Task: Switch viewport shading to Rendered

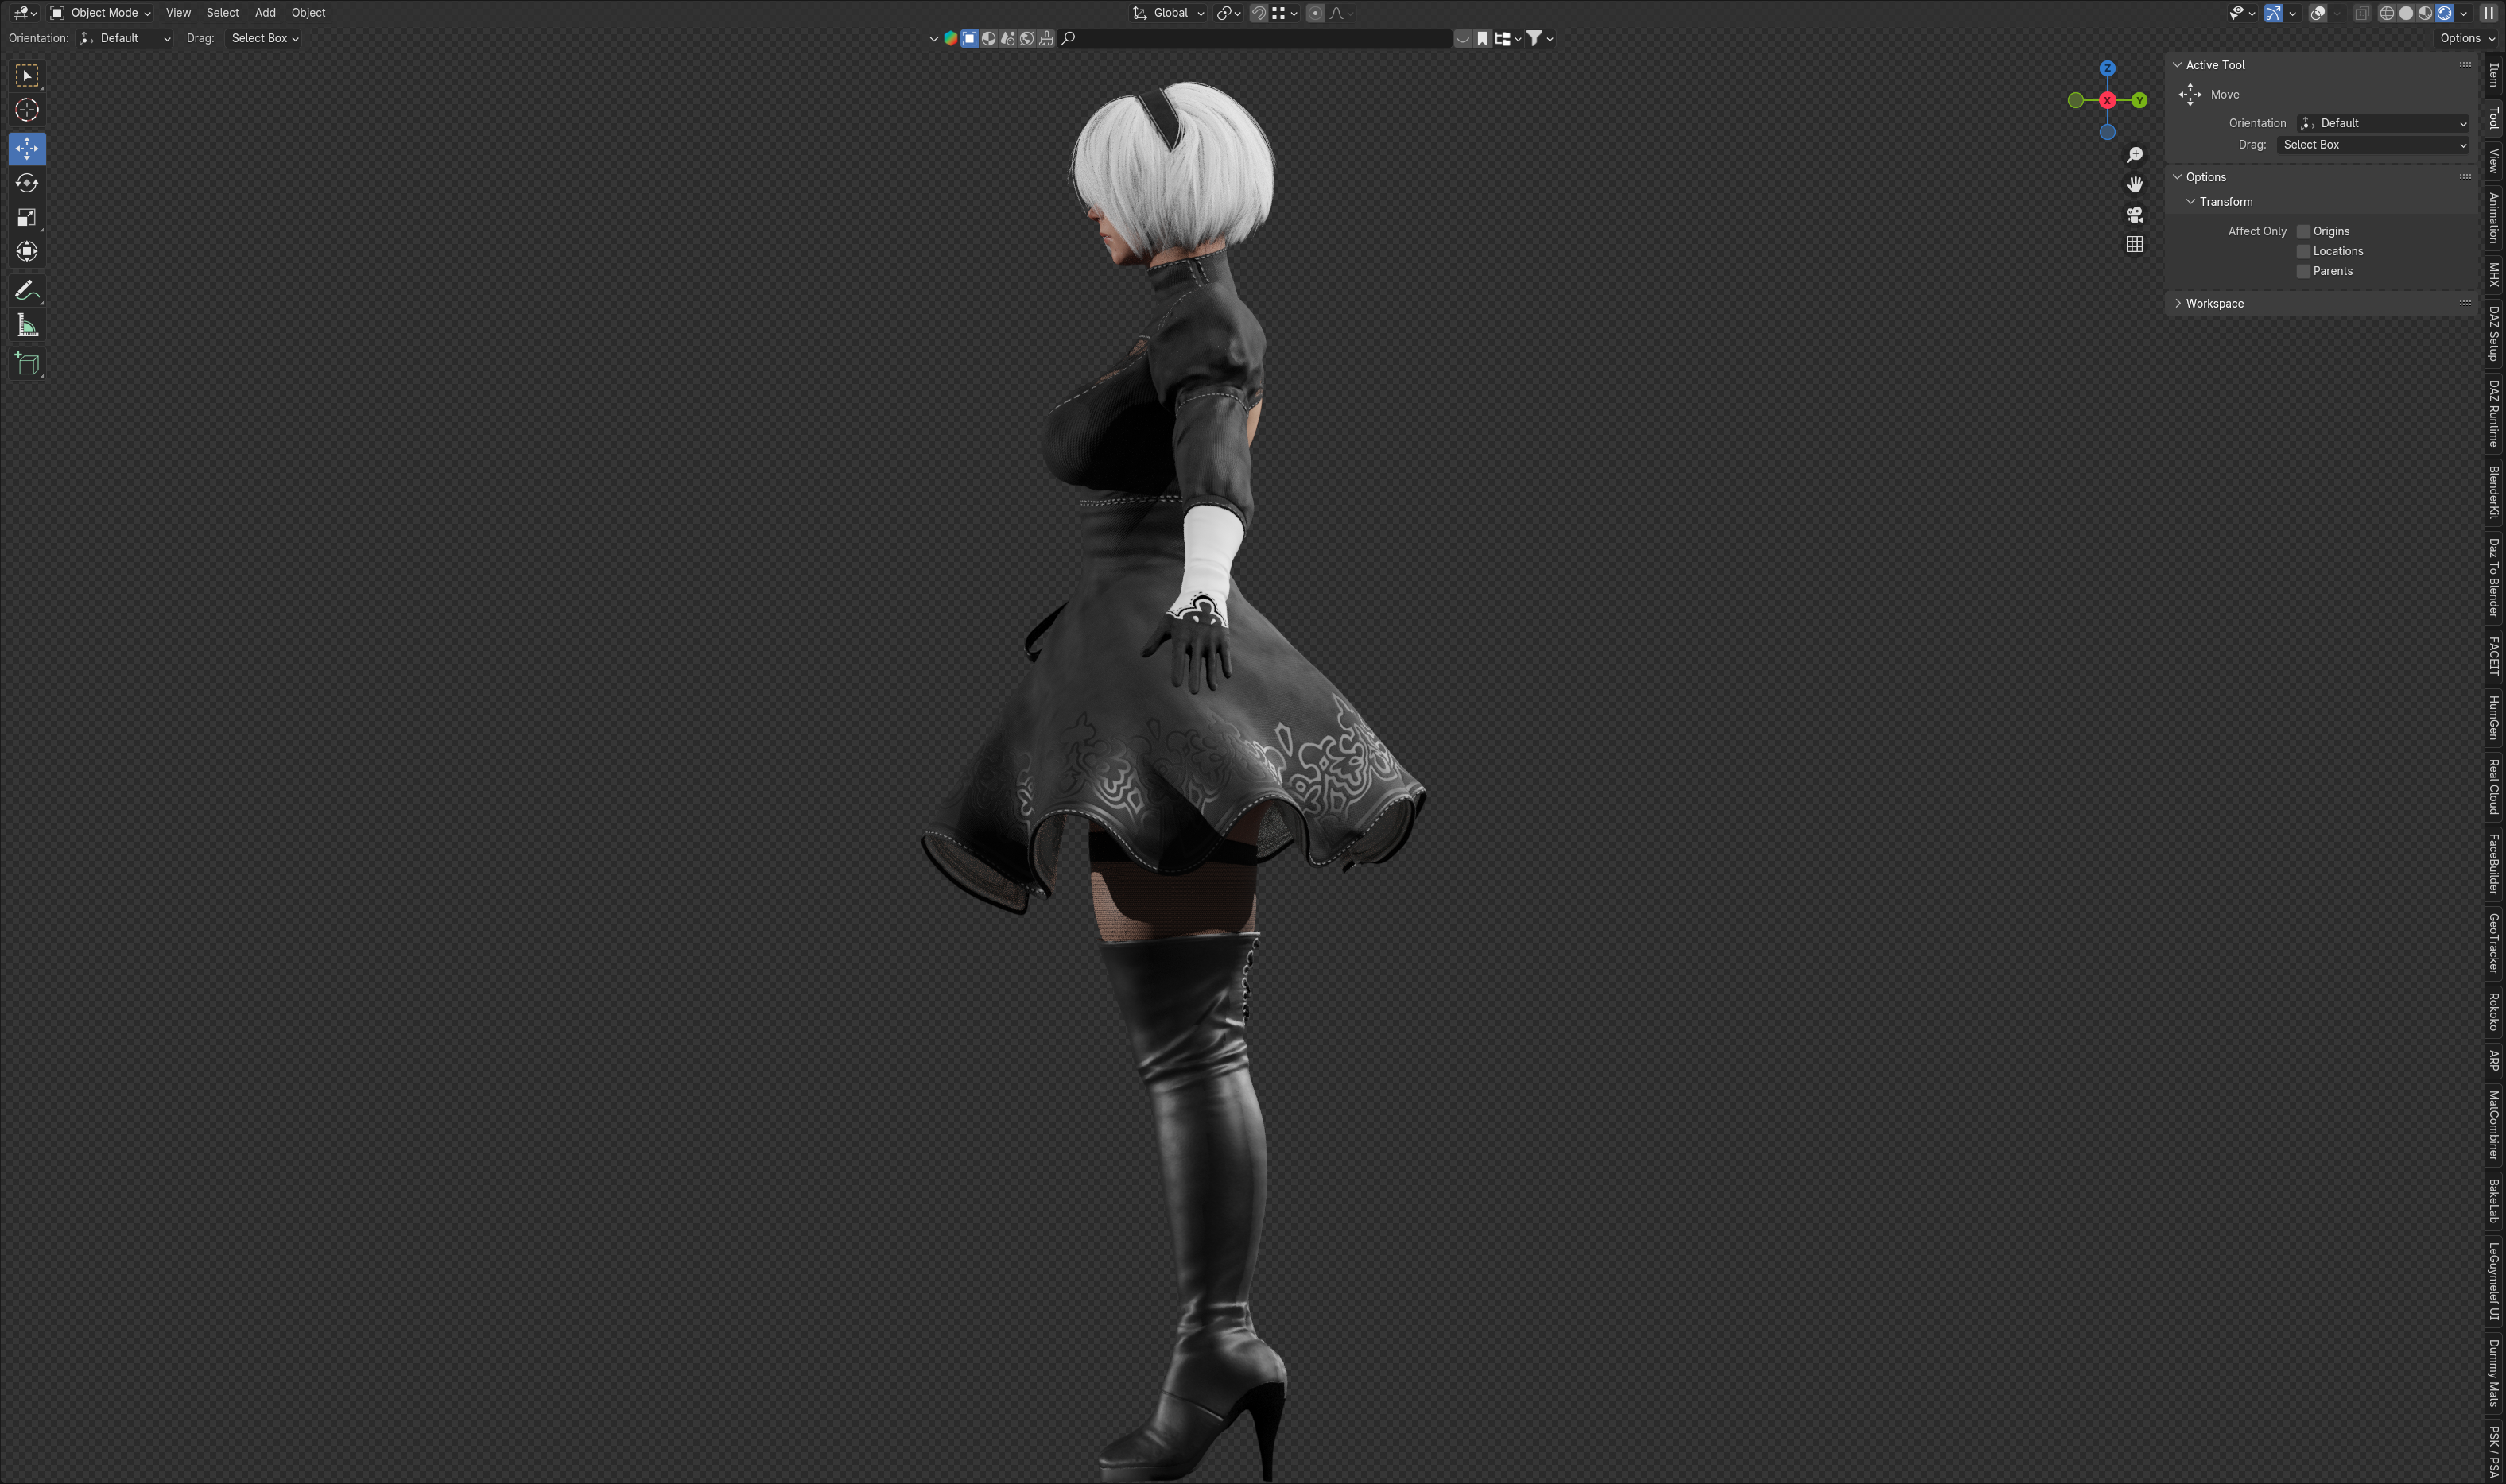Action: [2444, 13]
